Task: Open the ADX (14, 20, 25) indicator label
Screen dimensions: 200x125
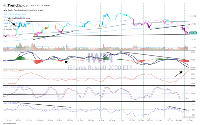Action: [13, 70]
